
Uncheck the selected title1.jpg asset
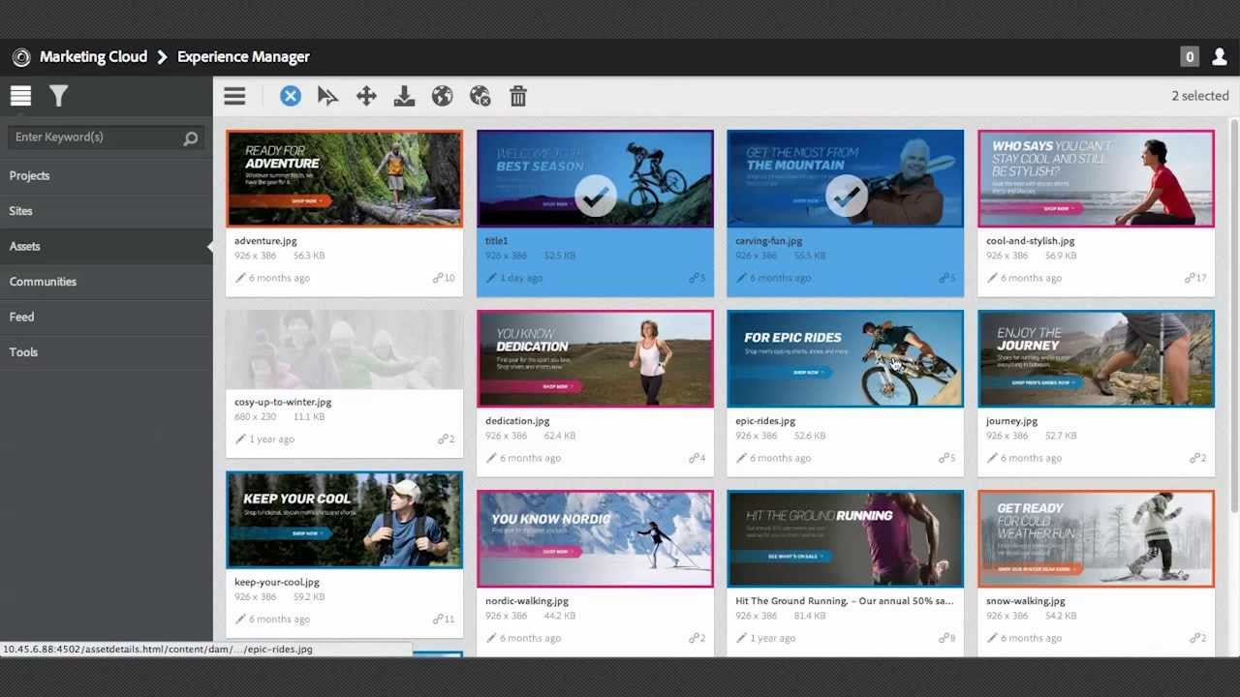pyautogui.click(x=595, y=196)
